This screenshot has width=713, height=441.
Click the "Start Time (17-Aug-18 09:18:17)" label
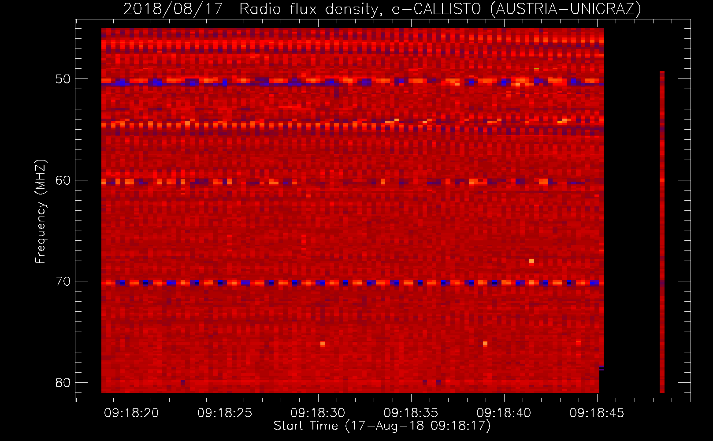coord(382,426)
